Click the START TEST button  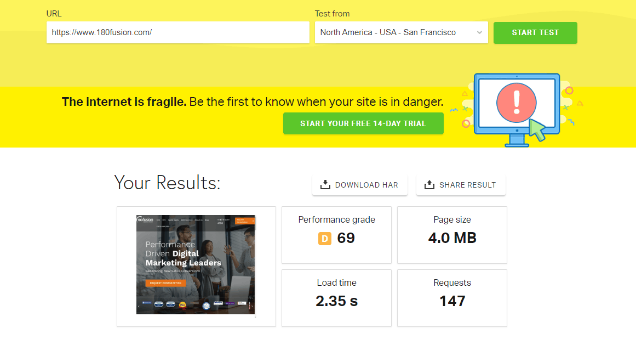point(535,32)
